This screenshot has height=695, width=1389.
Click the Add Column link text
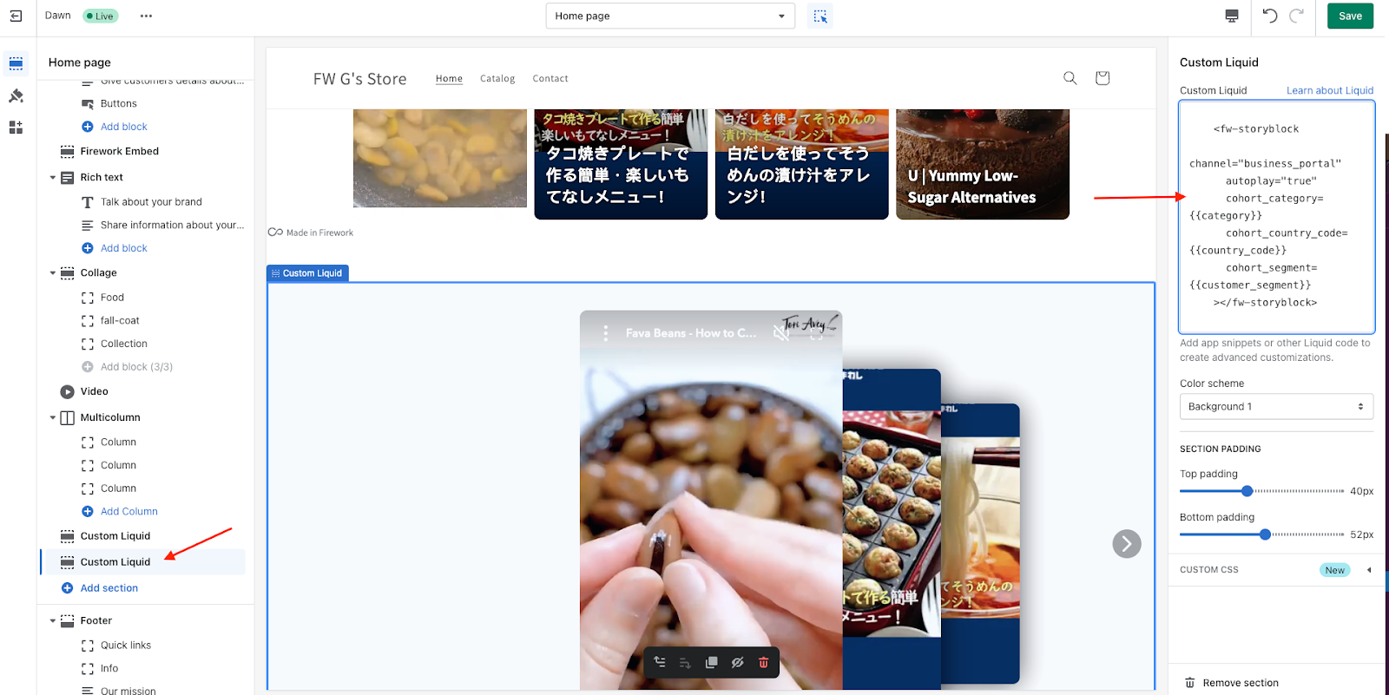pos(129,512)
